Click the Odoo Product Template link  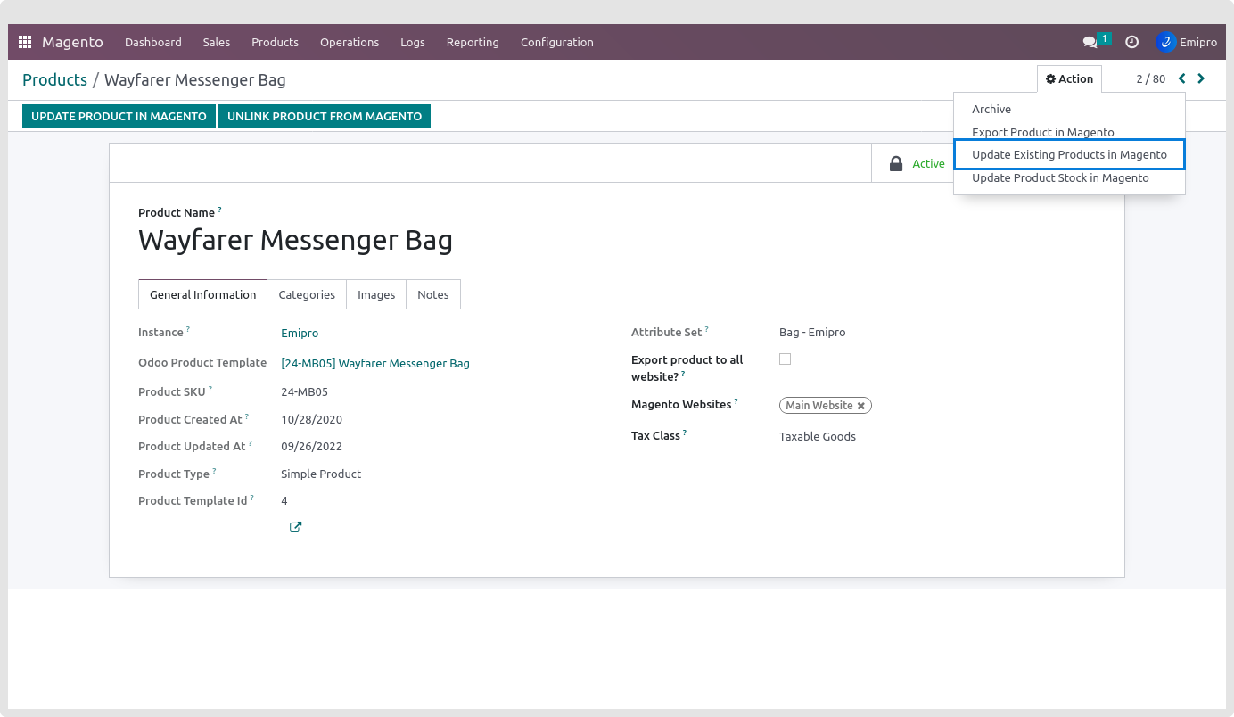click(374, 363)
